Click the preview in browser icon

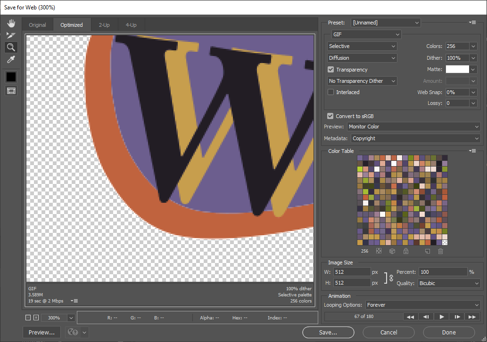click(73, 332)
